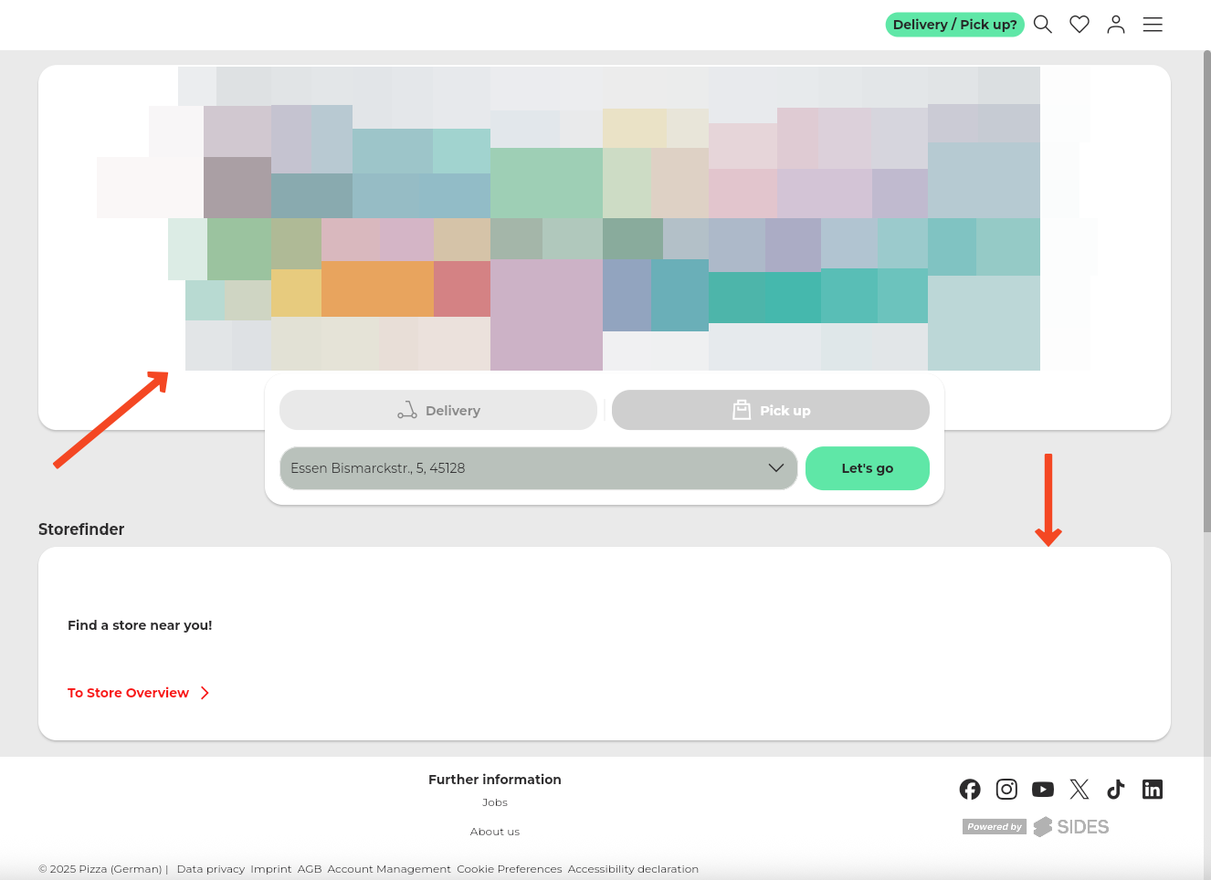
Task: Visit the Facebook page icon
Action: click(970, 789)
